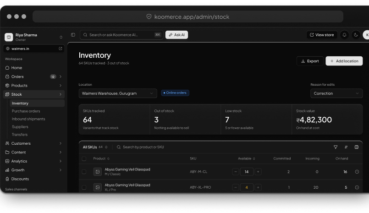This screenshot has width=369, height=213.
Task: Open external link icon beside waimers.in
Action: (x=61, y=49)
